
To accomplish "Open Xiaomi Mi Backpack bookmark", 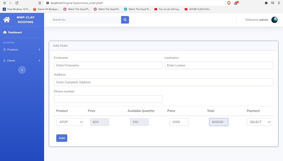I will [x=46, y=9].
